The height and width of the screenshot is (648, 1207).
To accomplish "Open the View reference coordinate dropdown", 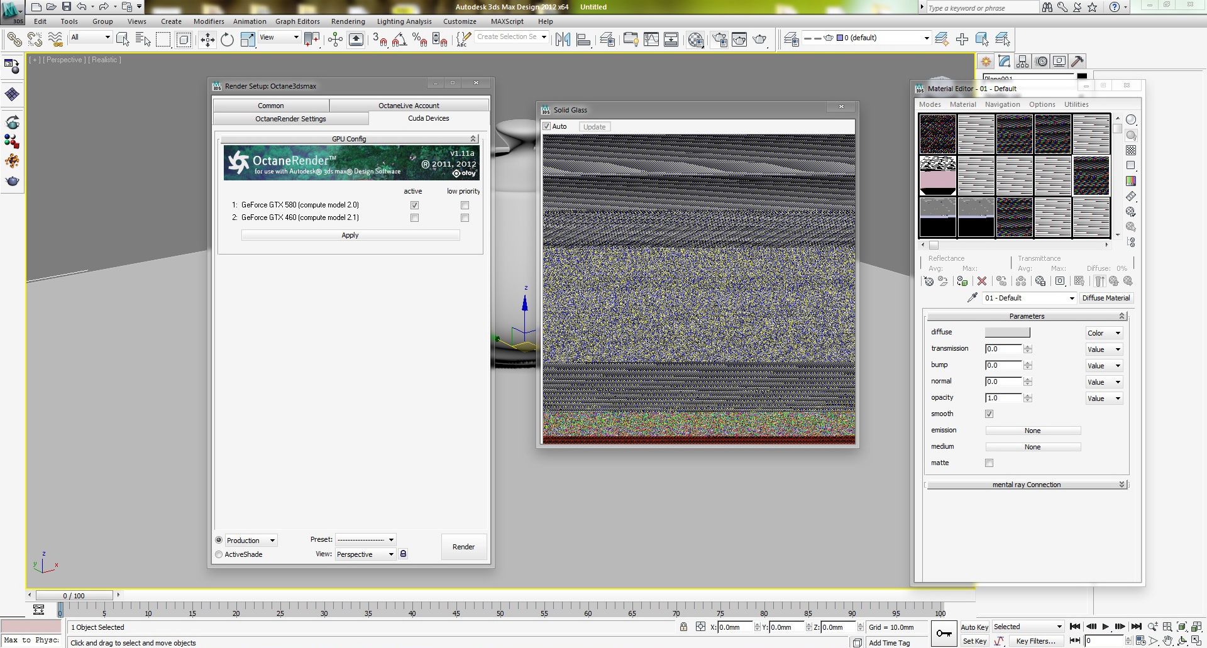I will tap(279, 38).
